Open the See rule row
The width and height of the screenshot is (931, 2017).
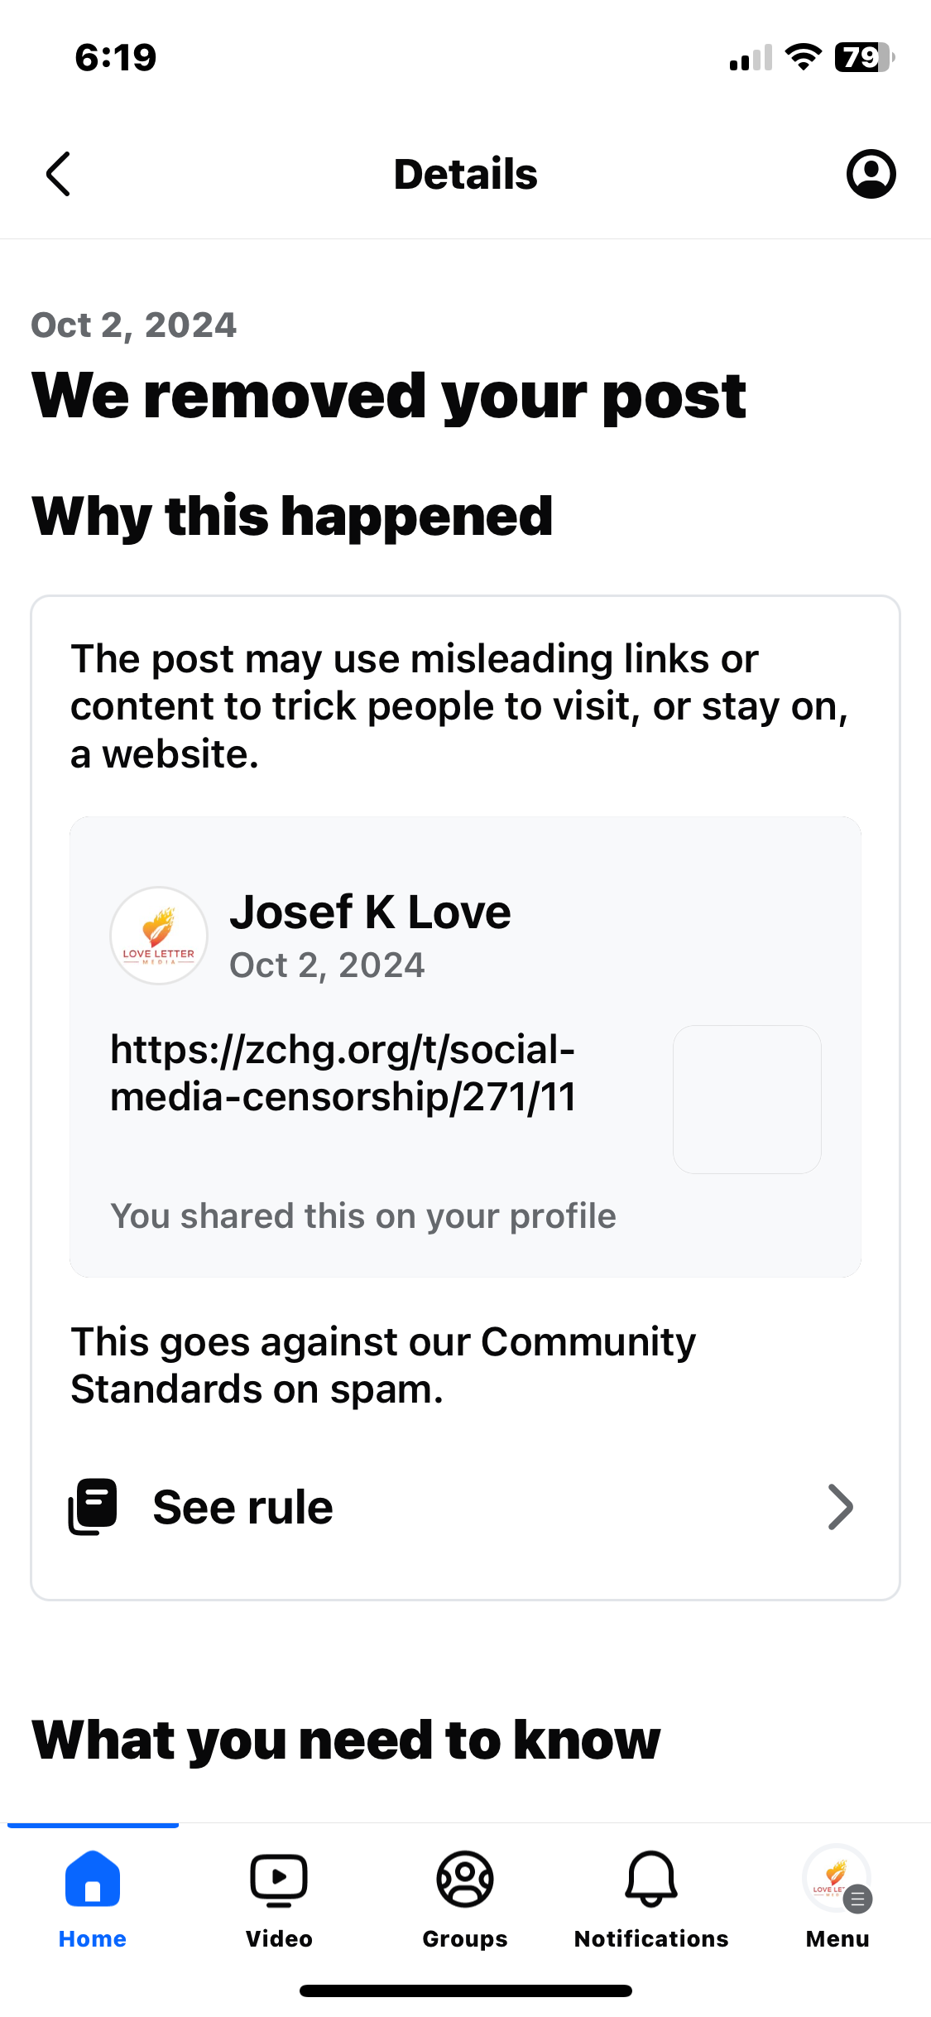click(465, 1507)
